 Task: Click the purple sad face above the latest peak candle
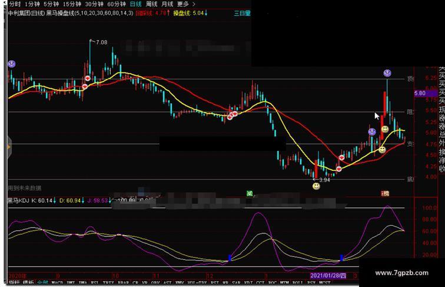click(387, 73)
